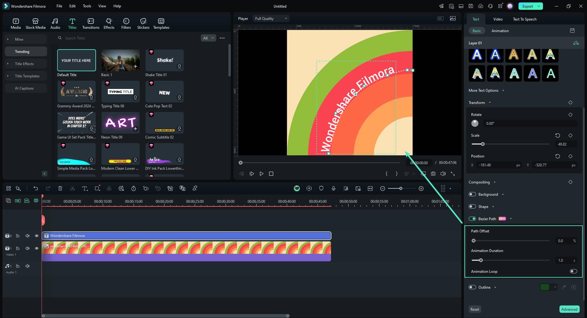Record voiceover with the microphone icon
This screenshot has height=318, width=587.
click(334, 188)
